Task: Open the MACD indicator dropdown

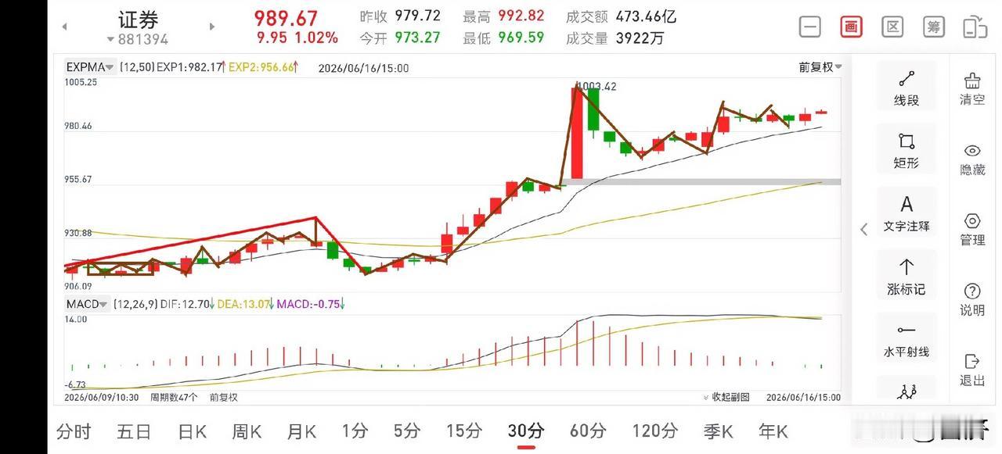Action: (x=87, y=304)
